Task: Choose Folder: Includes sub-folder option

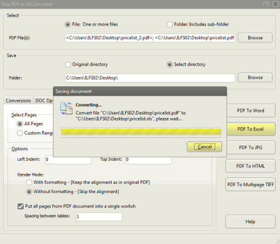Action: coord(170,24)
